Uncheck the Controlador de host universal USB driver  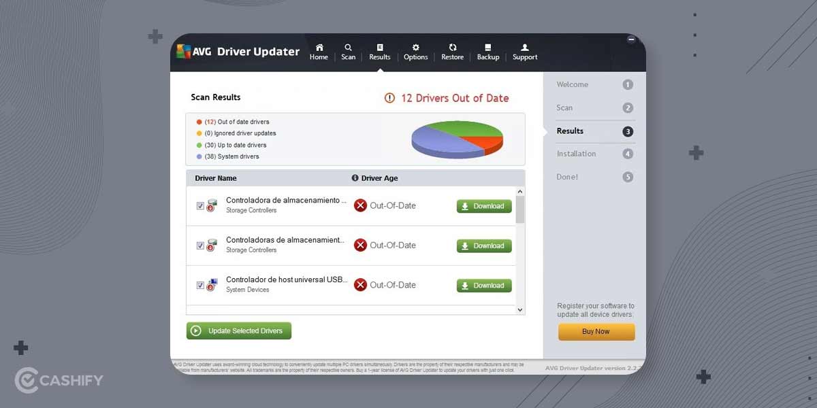click(x=199, y=285)
